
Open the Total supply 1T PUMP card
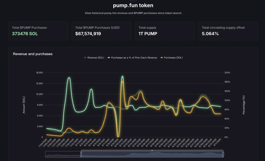(165, 31)
